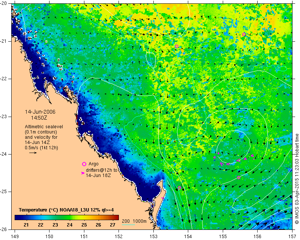
Task: Click the colorbar label 23
Action: click(x=55, y=225)
